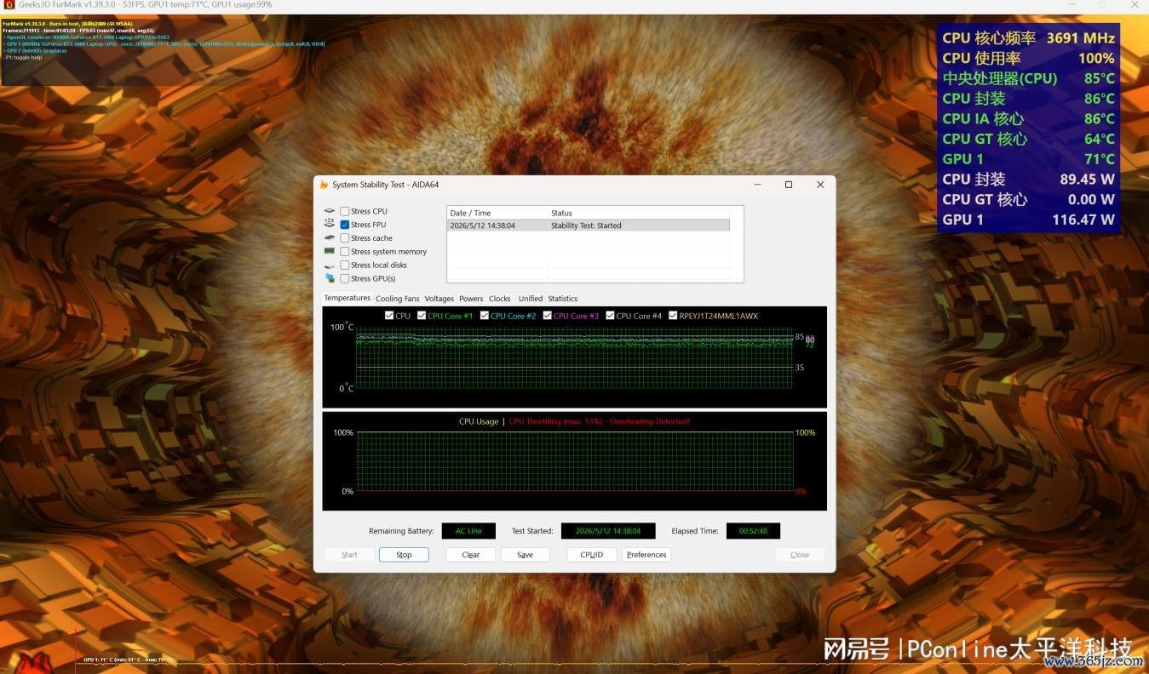Image resolution: width=1149 pixels, height=674 pixels.
Task: Click the monitor icon beside Stress GPU(s)
Action: pyautogui.click(x=330, y=278)
